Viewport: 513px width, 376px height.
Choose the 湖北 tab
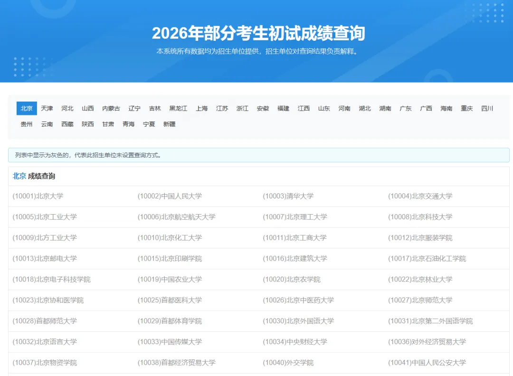[365, 108]
